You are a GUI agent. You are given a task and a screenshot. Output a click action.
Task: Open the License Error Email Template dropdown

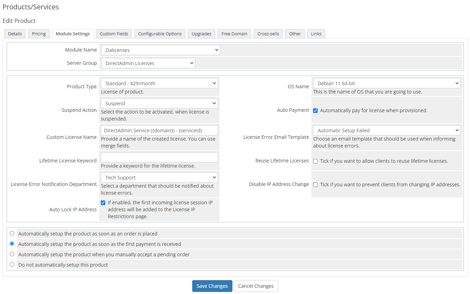pyautogui.click(x=386, y=130)
